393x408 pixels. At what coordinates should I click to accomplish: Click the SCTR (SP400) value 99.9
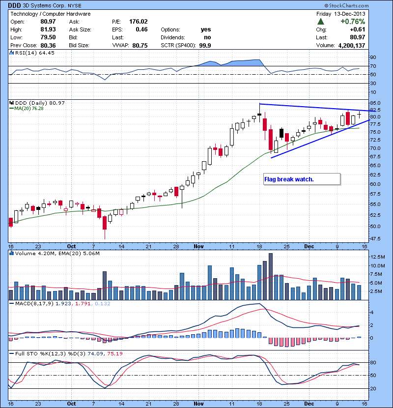(x=205, y=46)
